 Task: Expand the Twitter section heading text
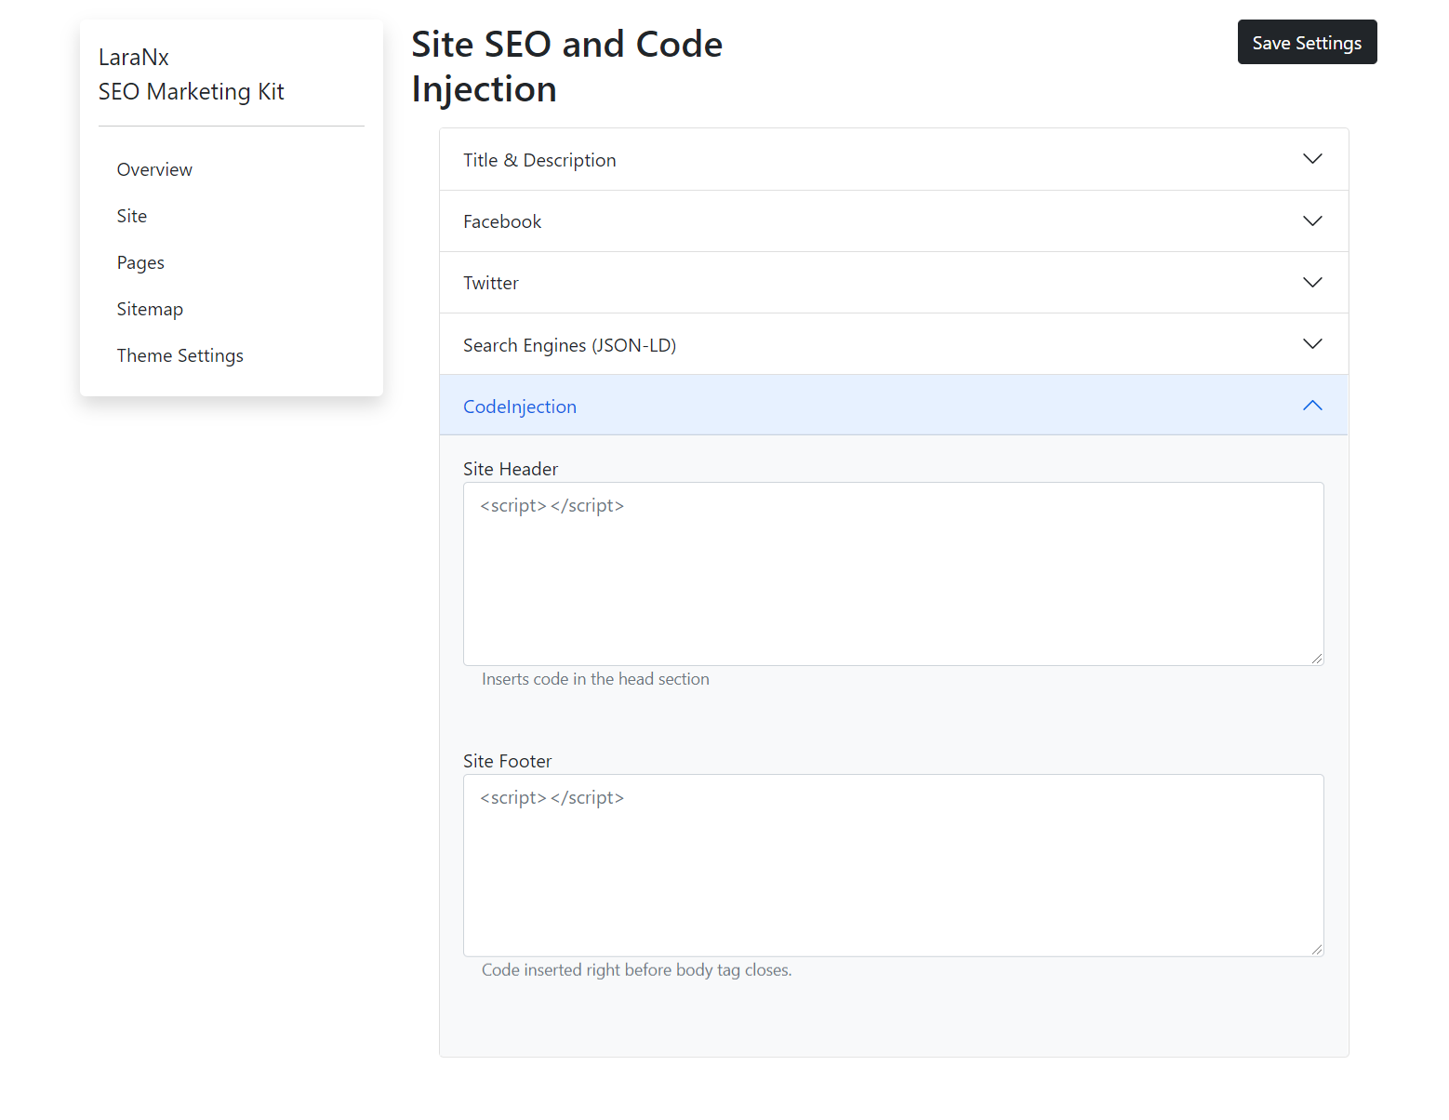[x=491, y=283]
